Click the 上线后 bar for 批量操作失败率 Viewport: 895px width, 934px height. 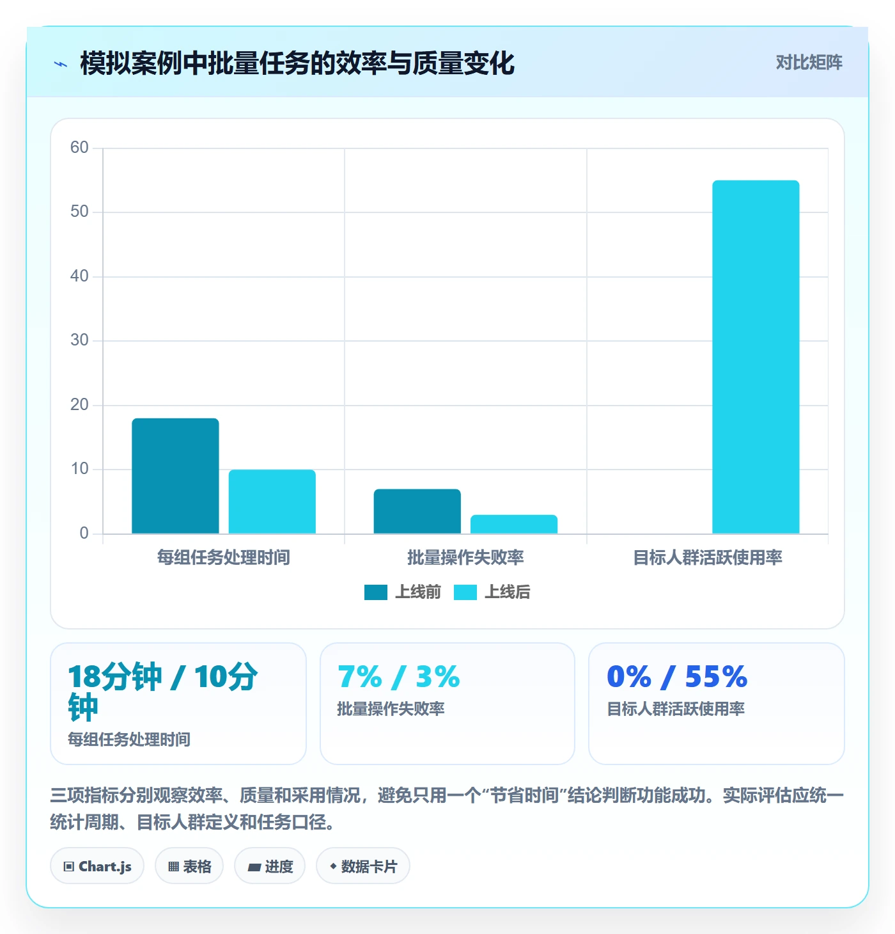tap(514, 524)
